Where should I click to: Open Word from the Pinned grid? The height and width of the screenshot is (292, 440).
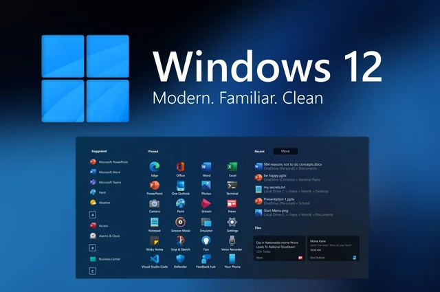coord(206,169)
